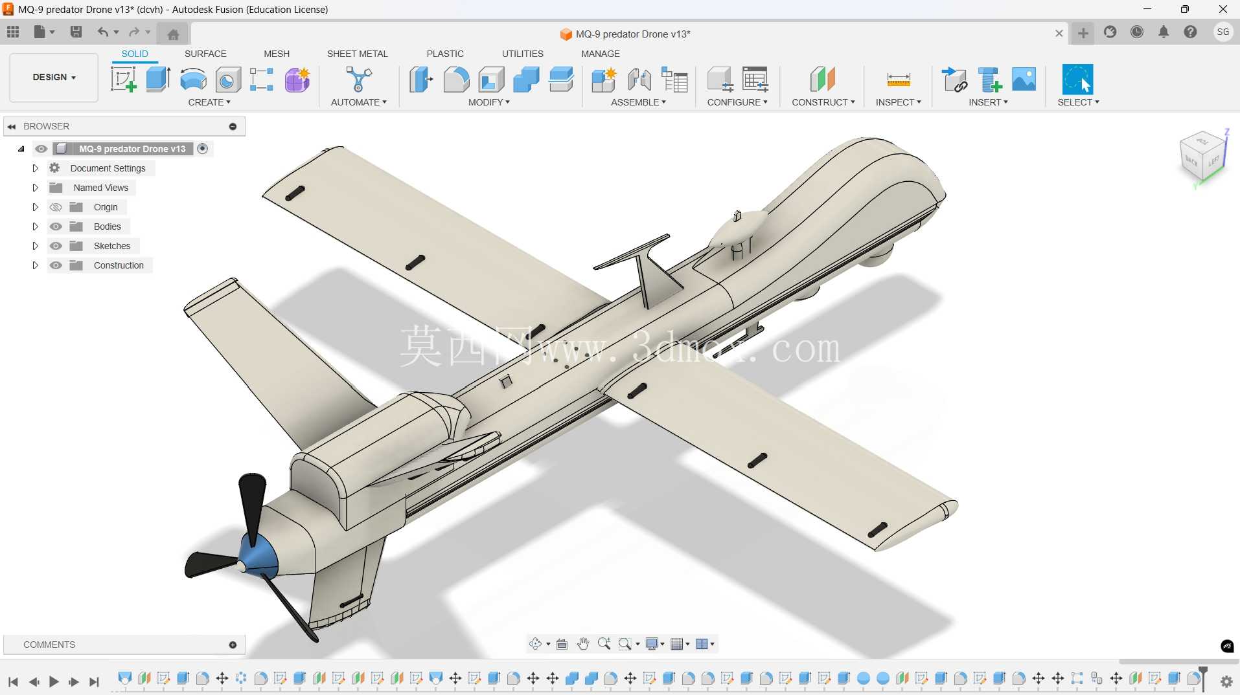Open the DESIGN workspace dropdown
The height and width of the screenshot is (695, 1240).
coord(54,77)
